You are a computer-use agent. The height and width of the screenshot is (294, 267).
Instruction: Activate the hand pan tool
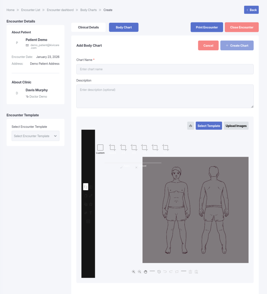tap(145, 272)
